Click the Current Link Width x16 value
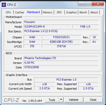This screenshot has width=106, height=105. 45,84
